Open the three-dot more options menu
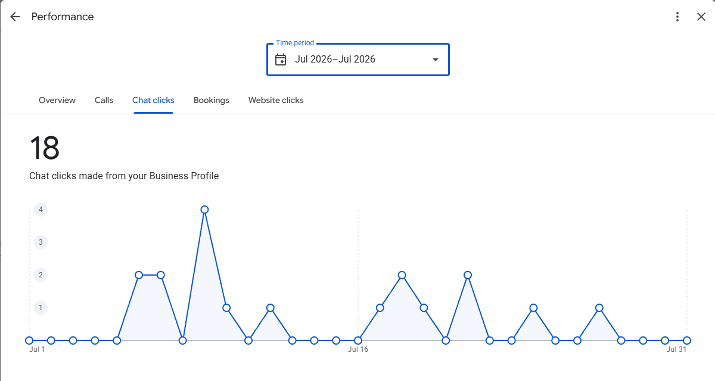This screenshot has height=381, width=715. 677,17
